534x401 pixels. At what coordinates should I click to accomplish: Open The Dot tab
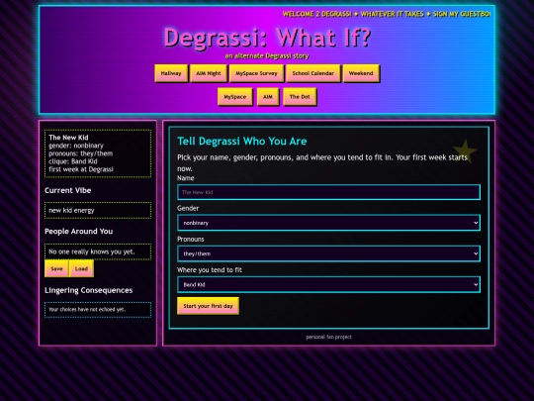300,97
